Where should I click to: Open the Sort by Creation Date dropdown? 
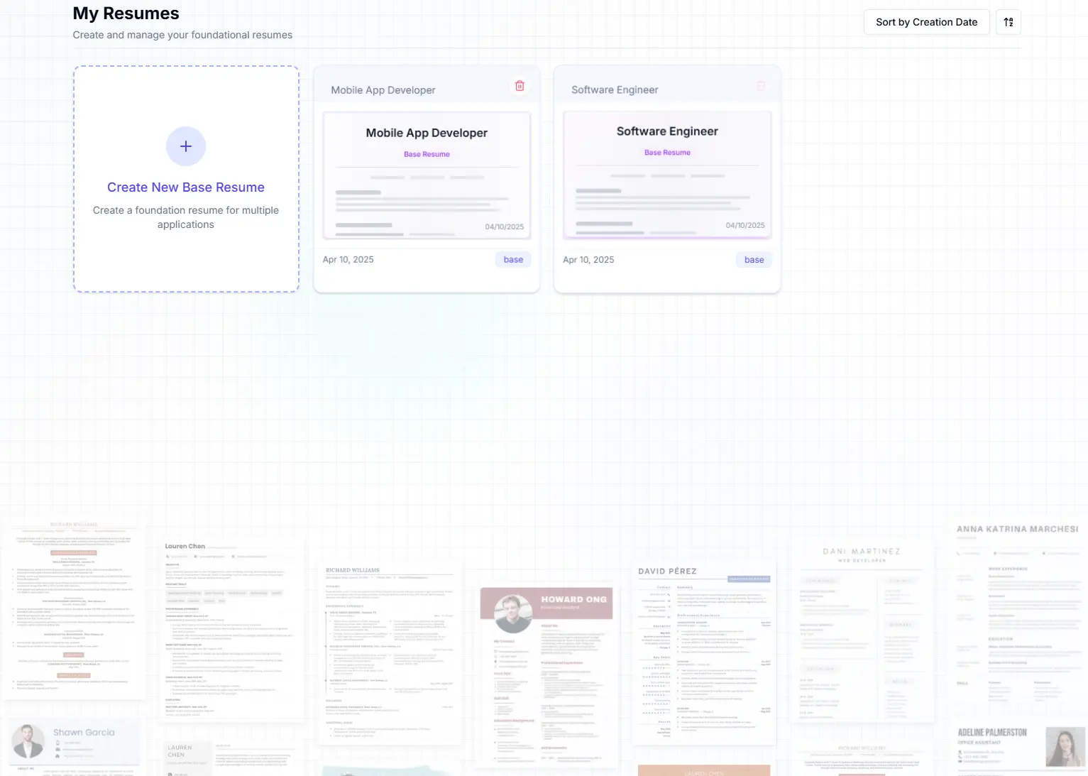tap(926, 22)
